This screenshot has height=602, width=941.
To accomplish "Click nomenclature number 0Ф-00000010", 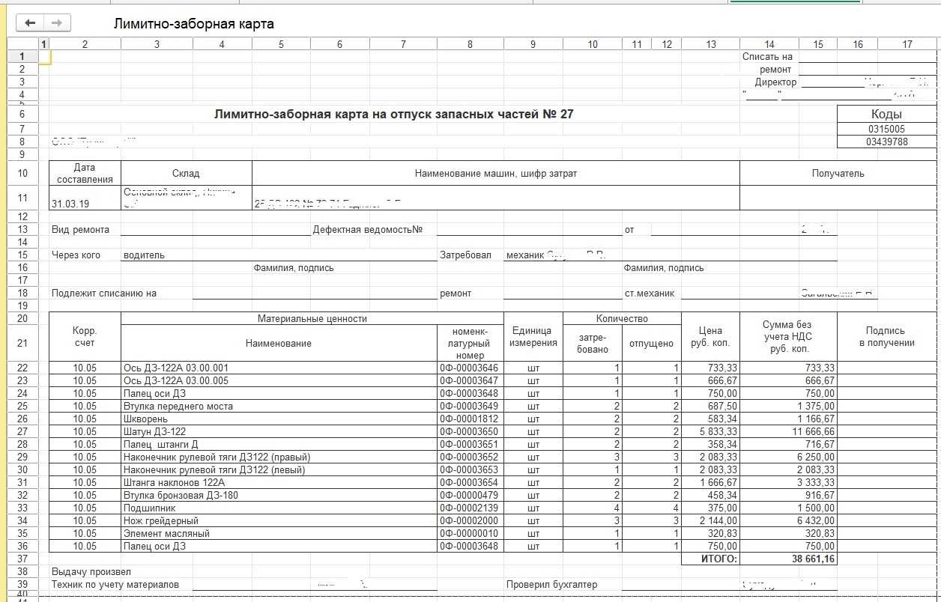I will [470, 533].
